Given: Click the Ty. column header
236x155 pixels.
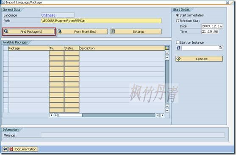Looking at the screenshot, I should click(56, 48).
